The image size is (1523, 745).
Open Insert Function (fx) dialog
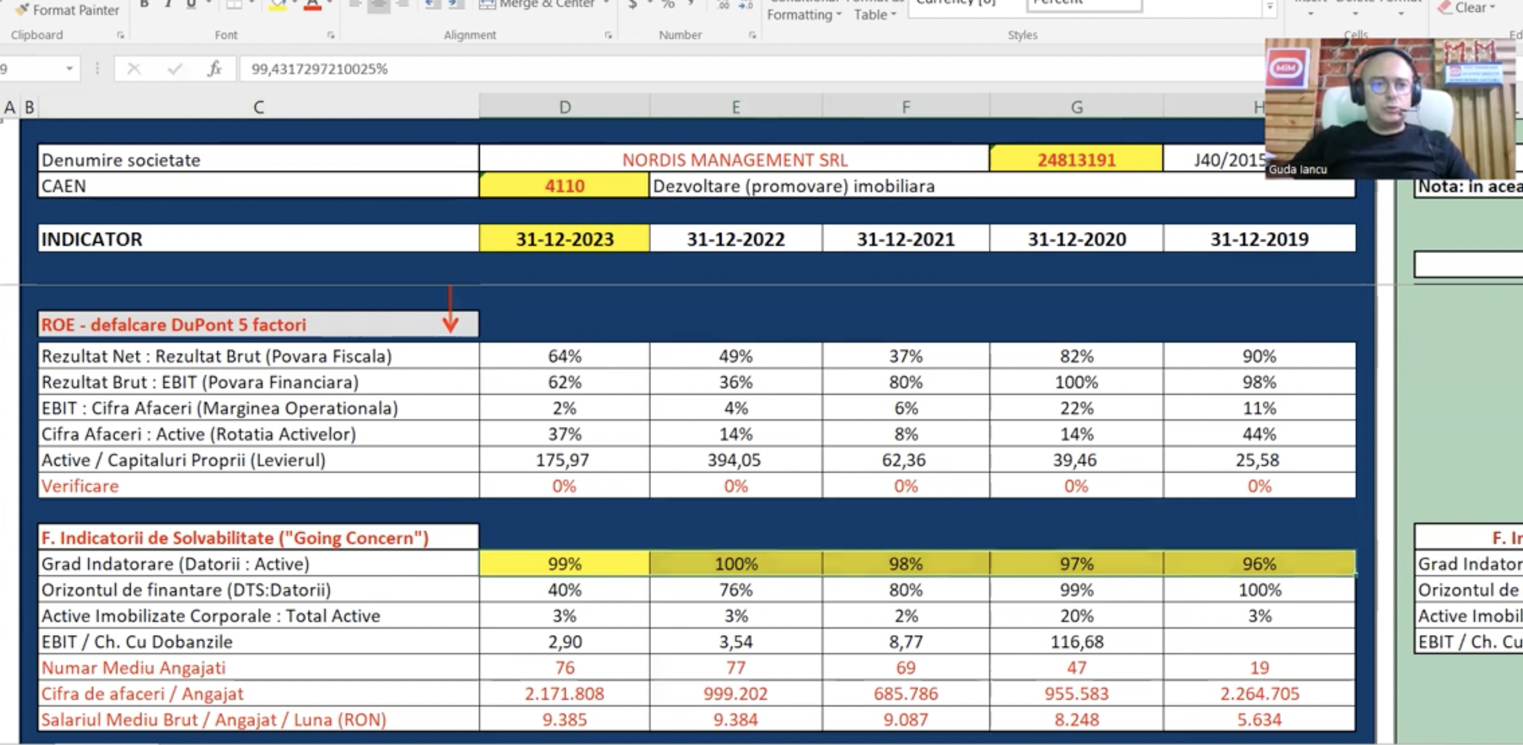pos(214,69)
